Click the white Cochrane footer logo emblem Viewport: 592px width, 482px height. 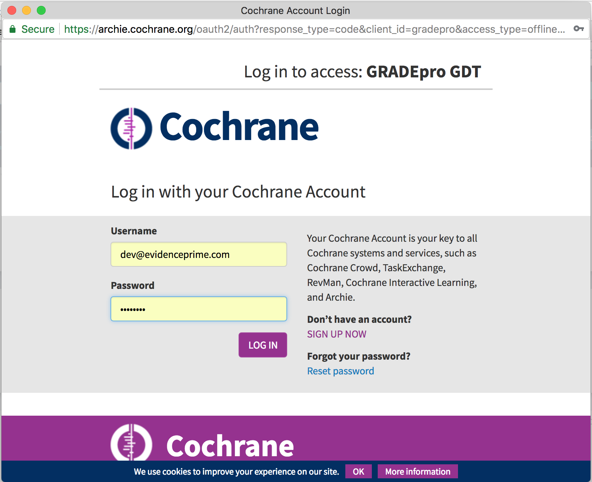(131, 442)
